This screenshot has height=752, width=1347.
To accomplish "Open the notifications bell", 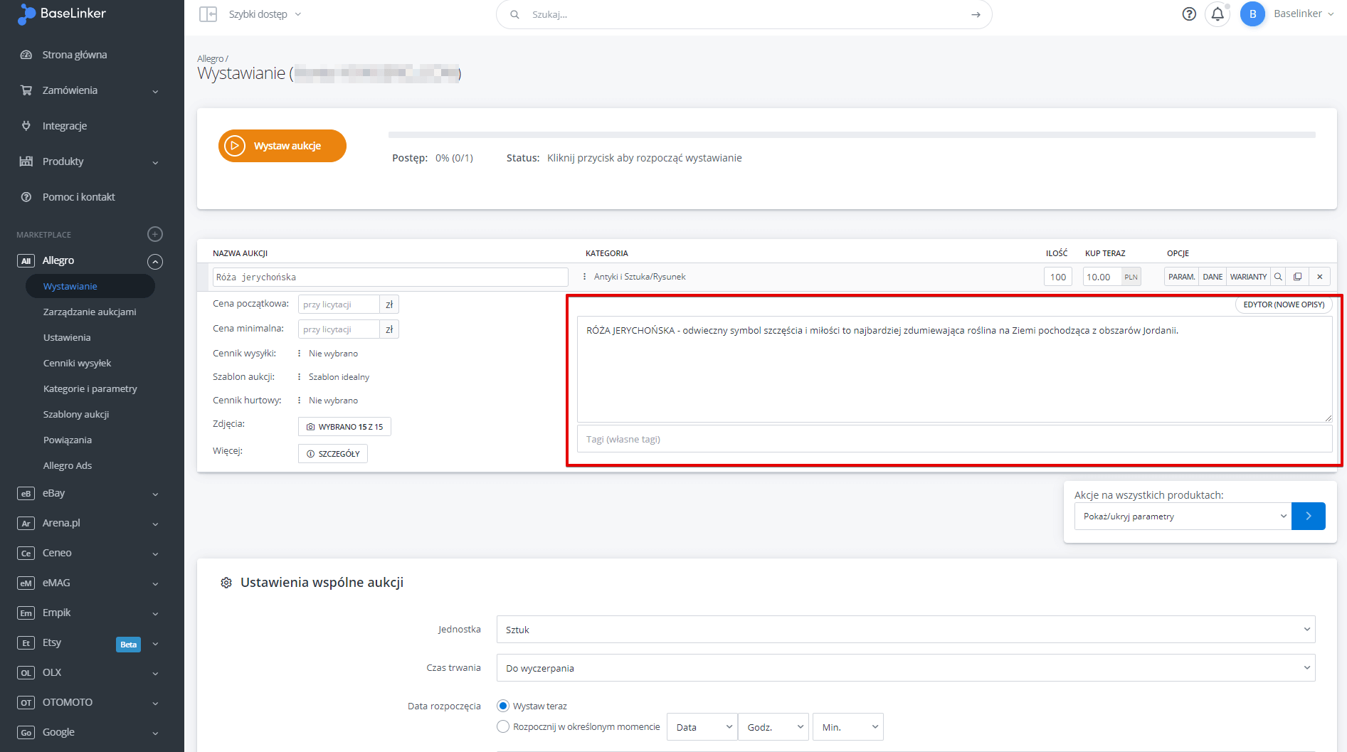I will tap(1217, 14).
